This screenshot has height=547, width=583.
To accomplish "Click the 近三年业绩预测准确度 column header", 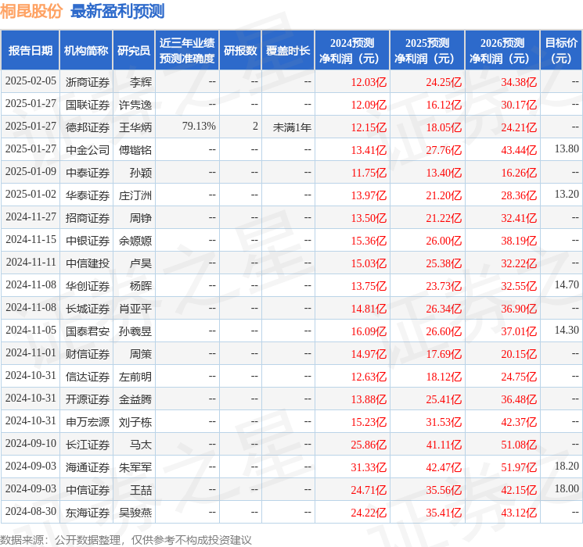I will click(x=187, y=51).
